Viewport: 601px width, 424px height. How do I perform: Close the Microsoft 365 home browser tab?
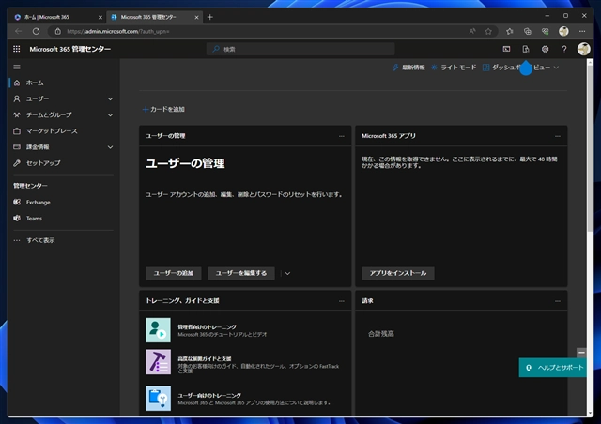coord(100,17)
